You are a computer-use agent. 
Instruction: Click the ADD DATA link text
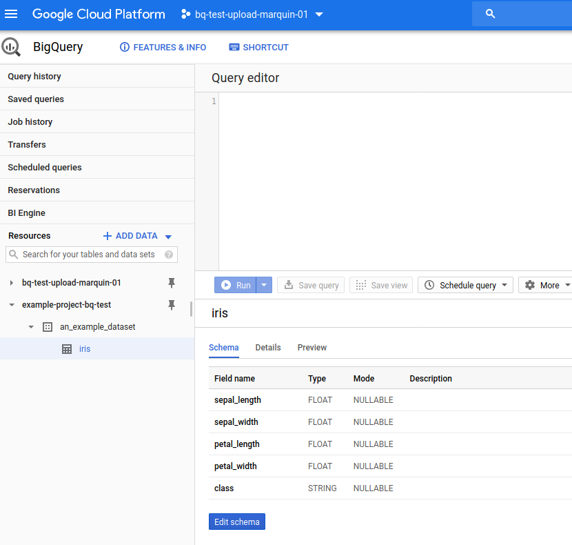click(x=137, y=236)
